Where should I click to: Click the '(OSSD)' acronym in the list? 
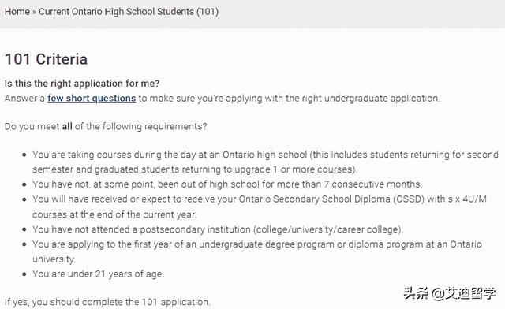coord(409,199)
